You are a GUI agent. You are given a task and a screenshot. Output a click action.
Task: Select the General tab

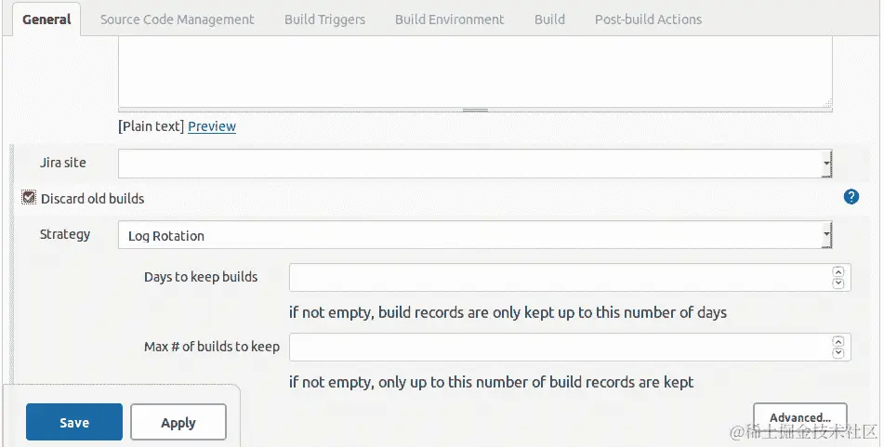point(46,20)
